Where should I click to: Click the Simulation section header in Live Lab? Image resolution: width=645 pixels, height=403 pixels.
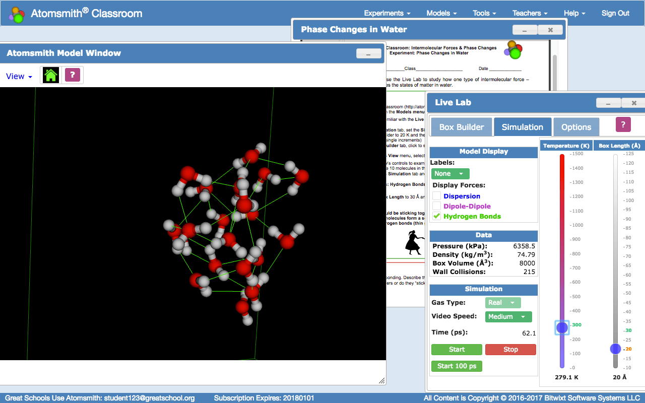pyautogui.click(x=484, y=289)
